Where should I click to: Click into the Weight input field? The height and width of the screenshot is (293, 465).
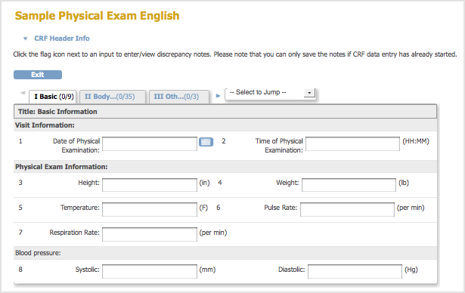[349, 185]
